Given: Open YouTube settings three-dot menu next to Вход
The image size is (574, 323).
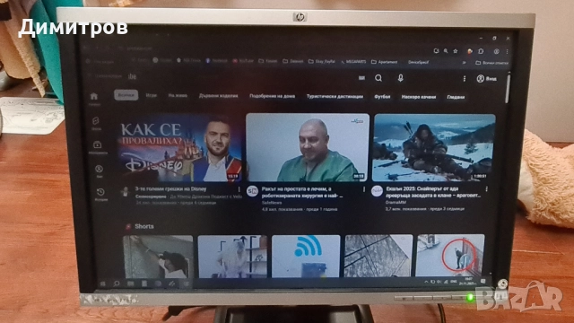Looking at the screenshot, I should (465, 79).
